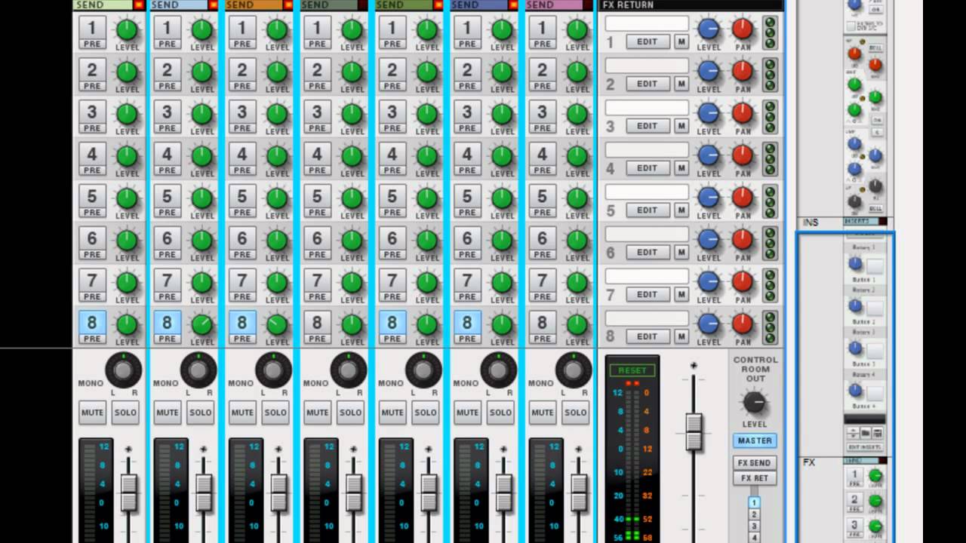Click the save disk icon above Edit Inserts
Viewport: 966px width, 543px height.
[x=878, y=434]
